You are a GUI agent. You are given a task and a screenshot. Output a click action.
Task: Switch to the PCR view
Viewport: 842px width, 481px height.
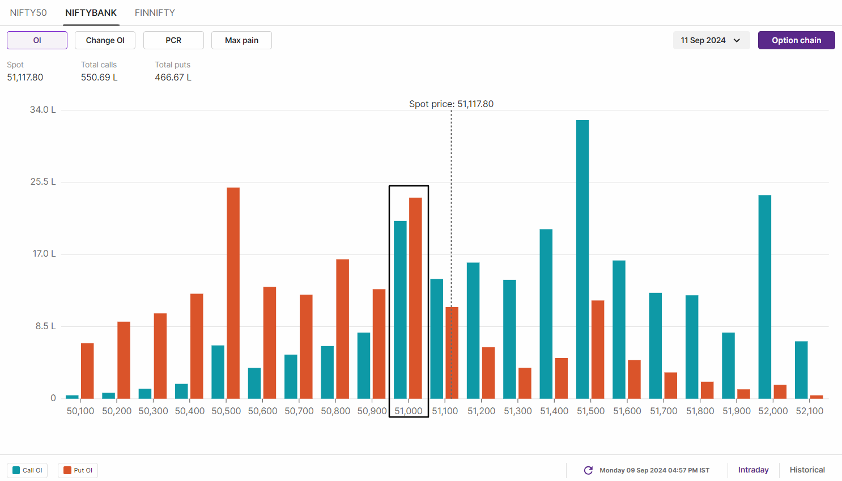coord(173,40)
